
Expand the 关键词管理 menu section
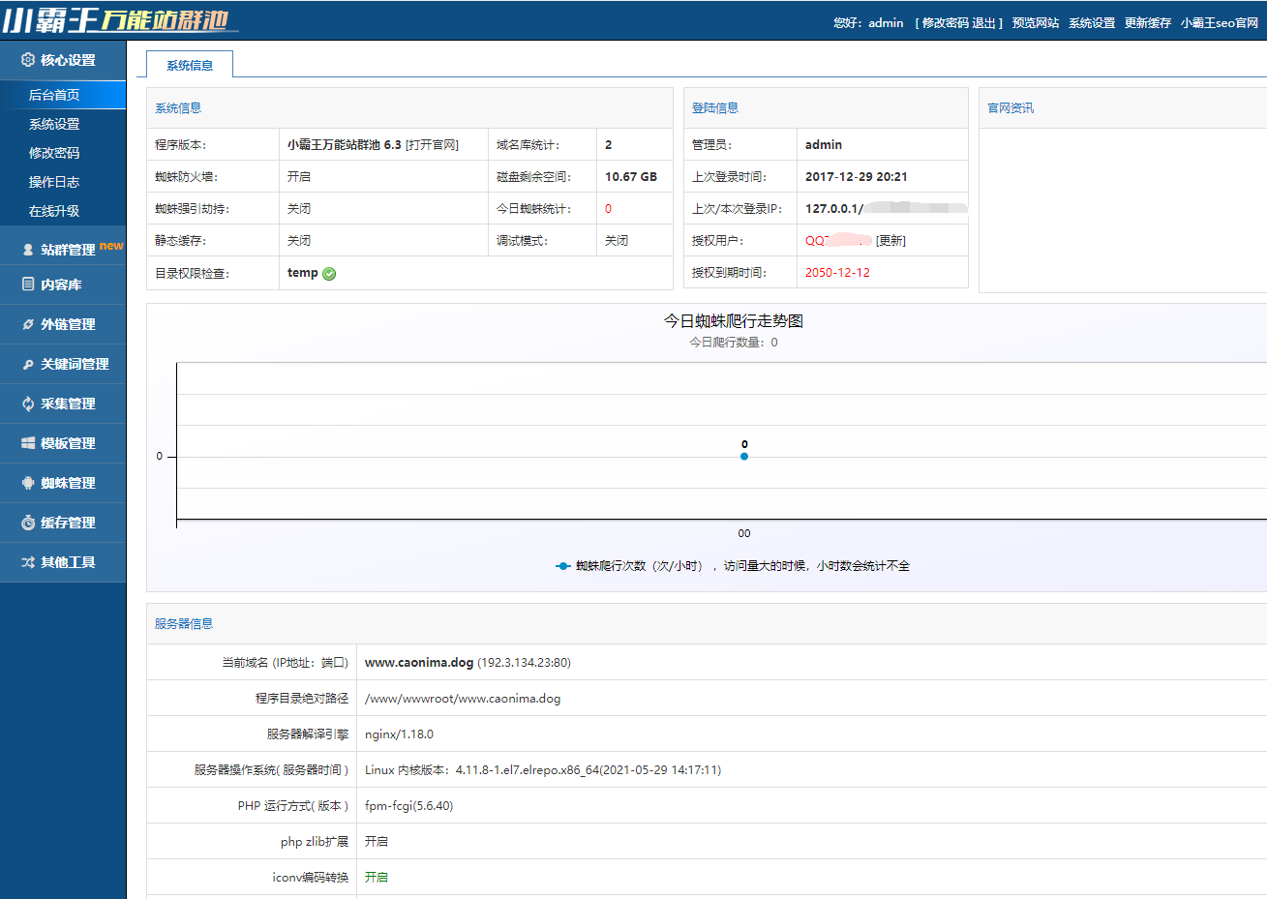pos(63,364)
